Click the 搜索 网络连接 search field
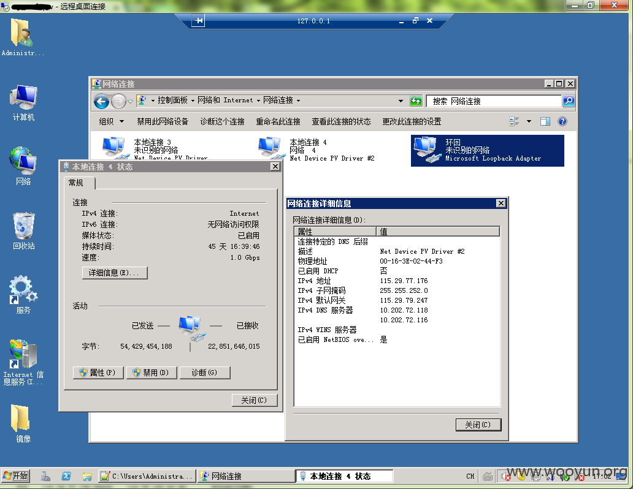 click(x=494, y=101)
